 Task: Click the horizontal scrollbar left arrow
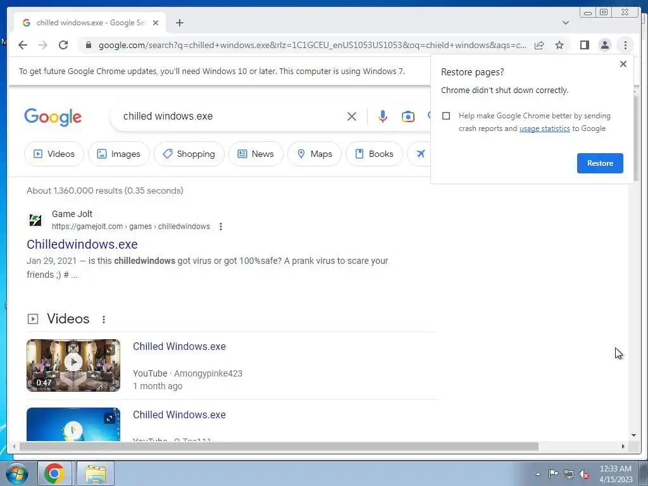[14, 446]
